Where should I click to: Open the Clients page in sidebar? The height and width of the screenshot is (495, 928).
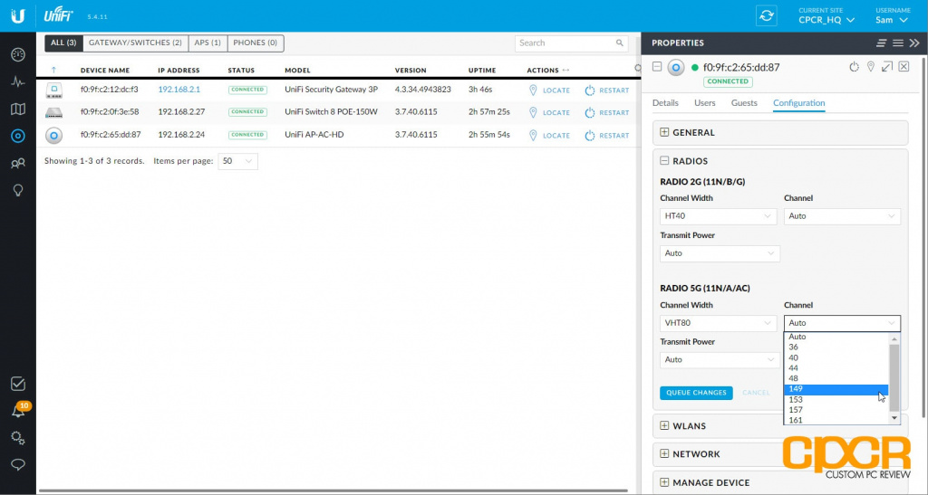(x=17, y=164)
